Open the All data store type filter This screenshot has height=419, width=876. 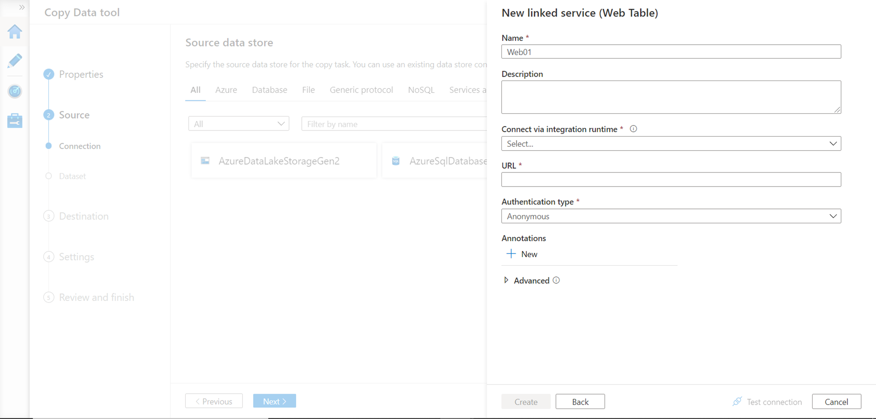click(x=239, y=124)
